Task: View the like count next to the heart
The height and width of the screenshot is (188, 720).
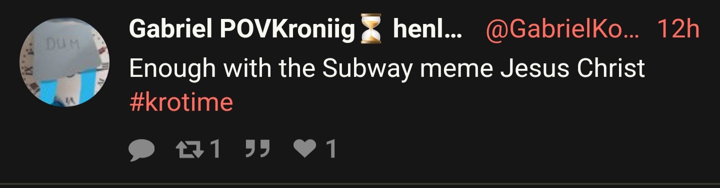Action: 330,149
